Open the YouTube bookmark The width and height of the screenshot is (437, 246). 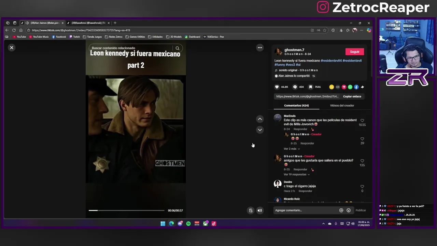tap(19, 37)
